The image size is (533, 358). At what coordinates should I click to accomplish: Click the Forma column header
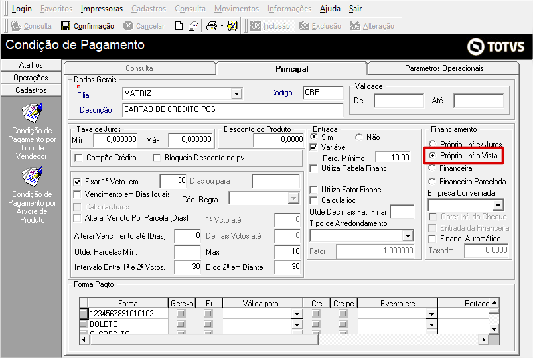(x=128, y=304)
